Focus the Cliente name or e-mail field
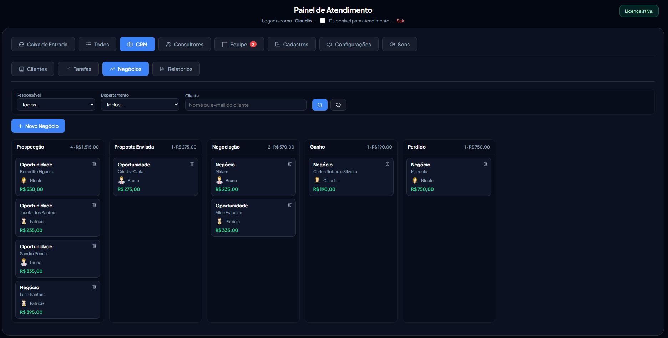This screenshot has width=668, height=338. pos(246,105)
